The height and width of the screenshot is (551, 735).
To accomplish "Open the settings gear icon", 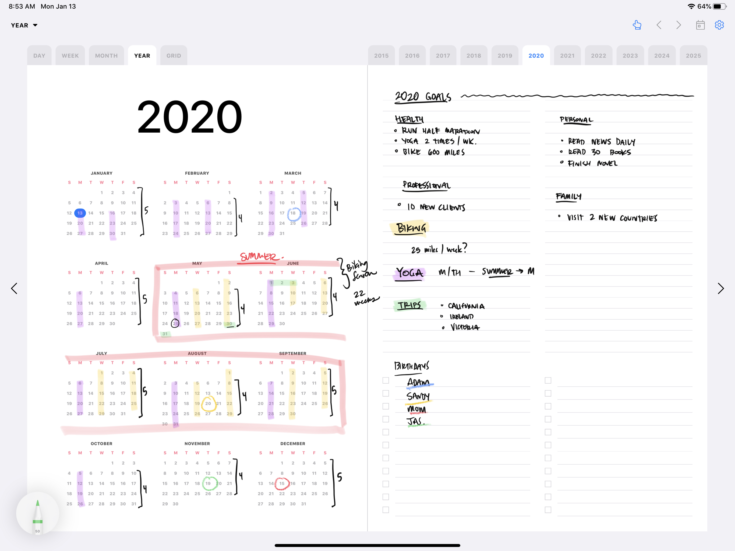I will coord(719,25).
